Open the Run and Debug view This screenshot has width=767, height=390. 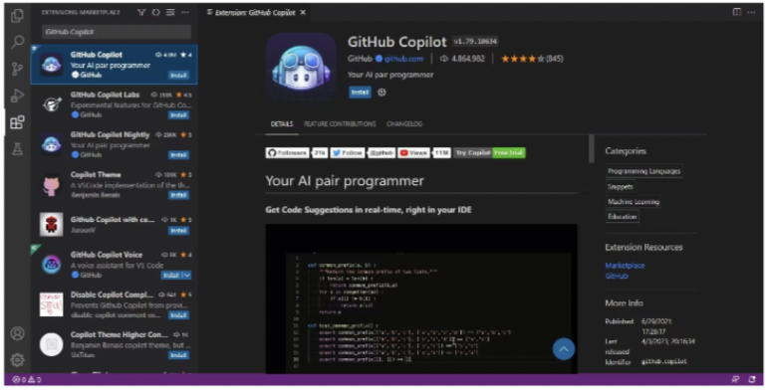click(17, 96)
